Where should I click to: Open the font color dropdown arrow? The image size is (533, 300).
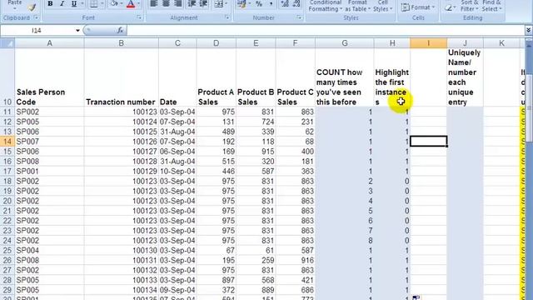(x=139, y=4)
